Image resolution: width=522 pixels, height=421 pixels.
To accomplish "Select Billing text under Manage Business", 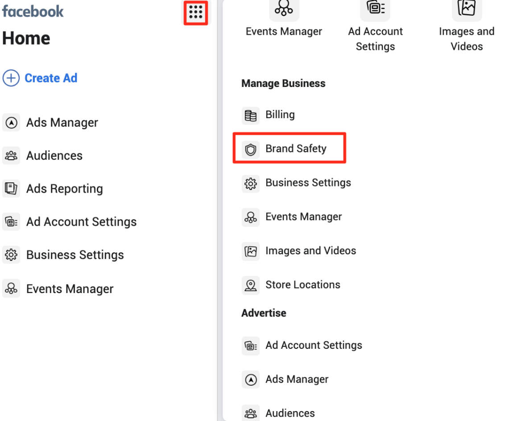I will pos(280,115).
